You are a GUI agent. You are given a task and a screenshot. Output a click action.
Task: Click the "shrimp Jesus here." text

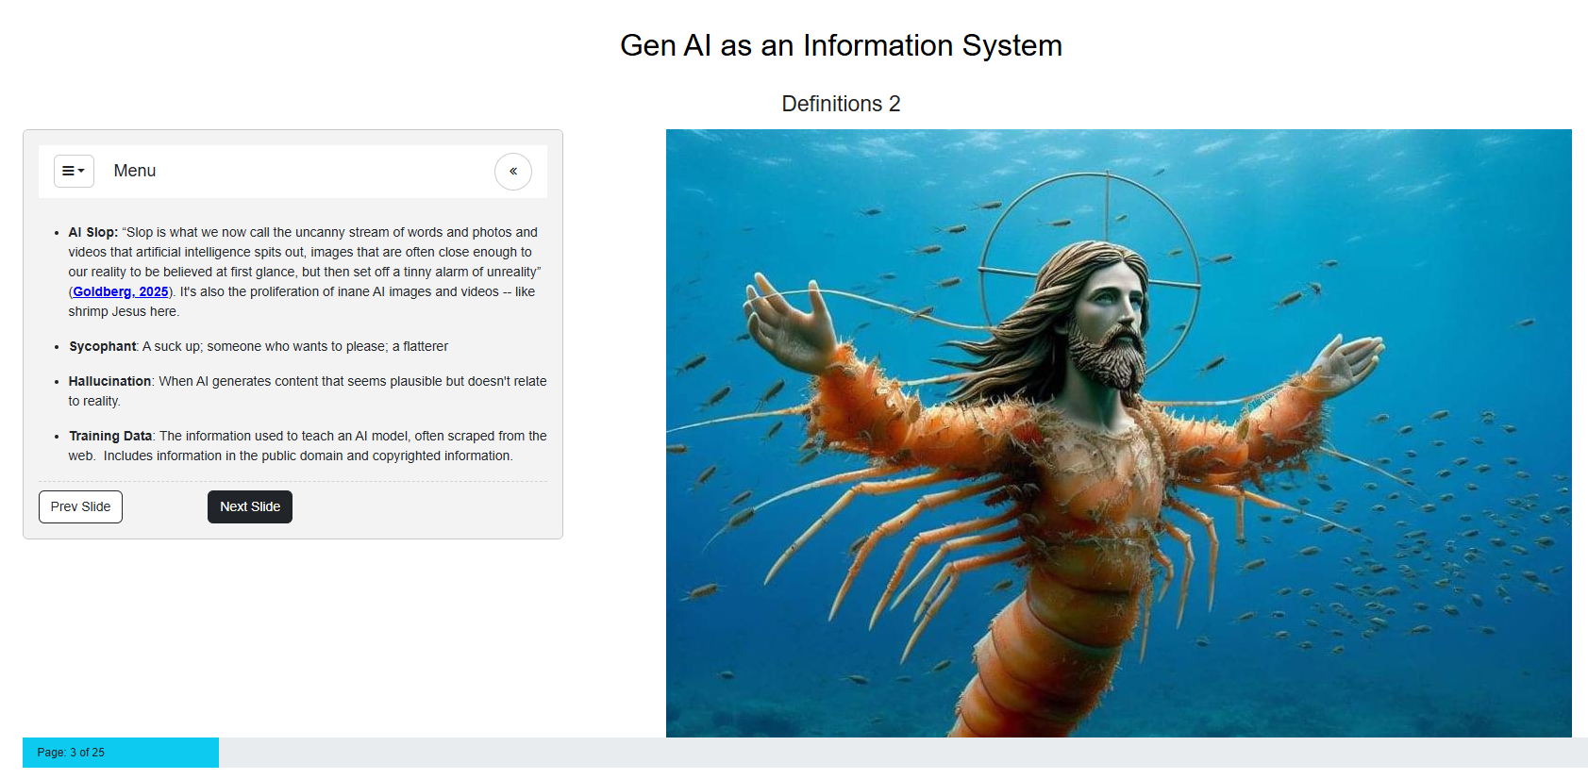(123, 311)
